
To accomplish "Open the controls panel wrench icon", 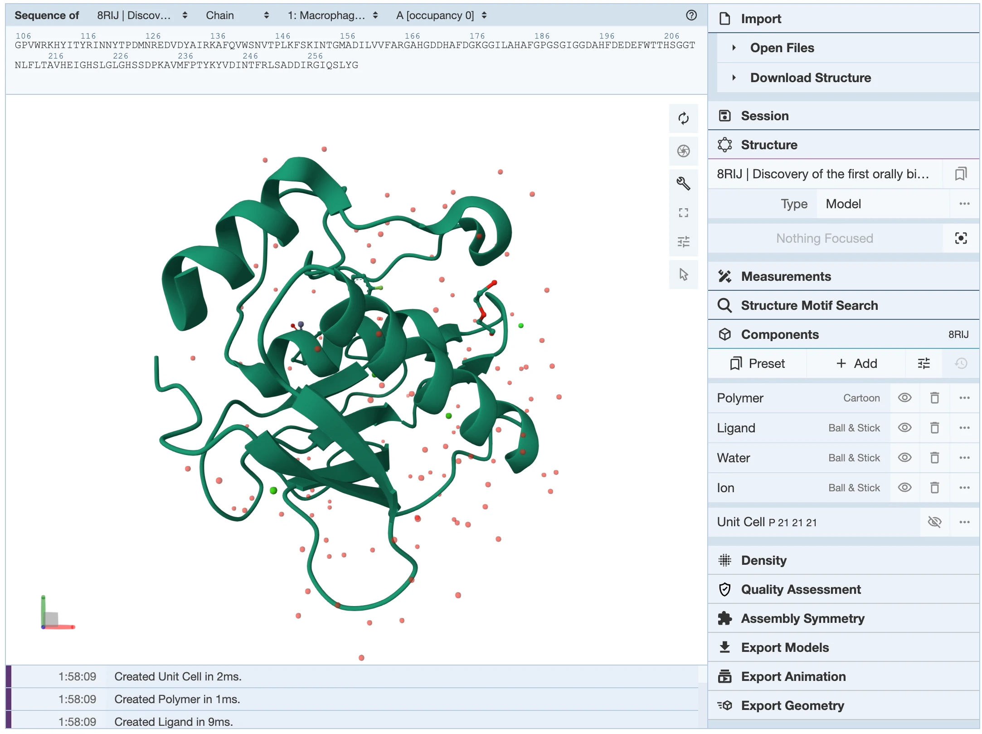I will click(683, 183).
